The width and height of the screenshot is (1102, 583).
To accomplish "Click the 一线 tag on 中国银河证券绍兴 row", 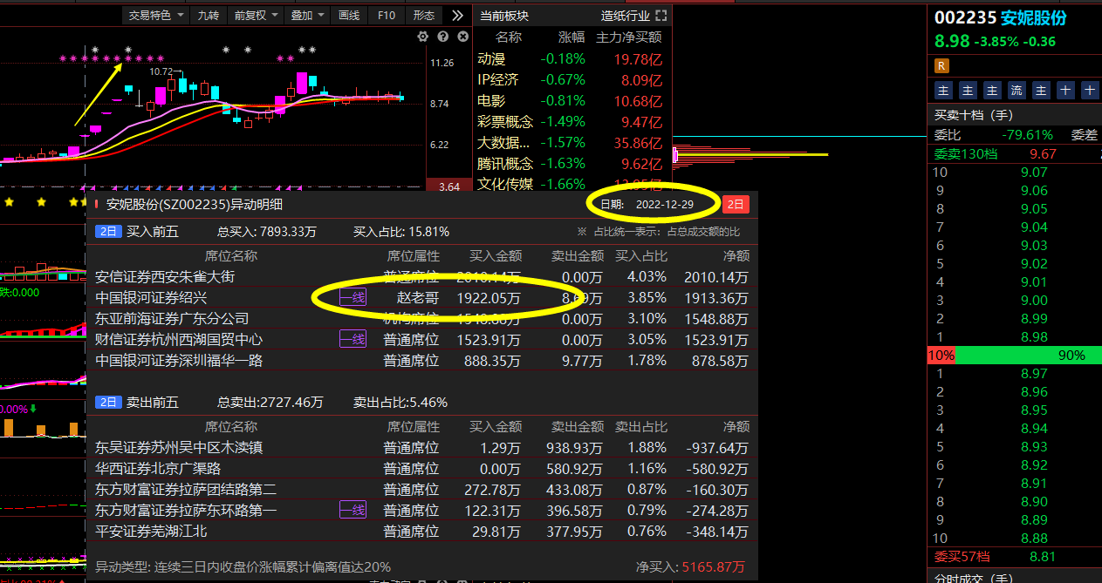I will [353, 298].
